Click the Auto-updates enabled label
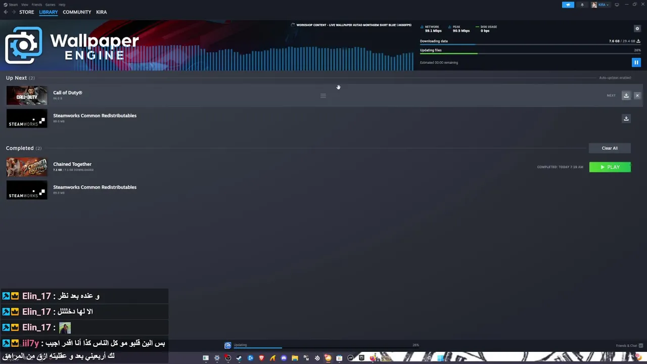The image size is (647, 364). 615,78
